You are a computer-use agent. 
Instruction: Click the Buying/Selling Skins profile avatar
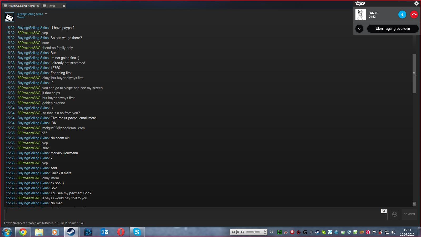9,17
